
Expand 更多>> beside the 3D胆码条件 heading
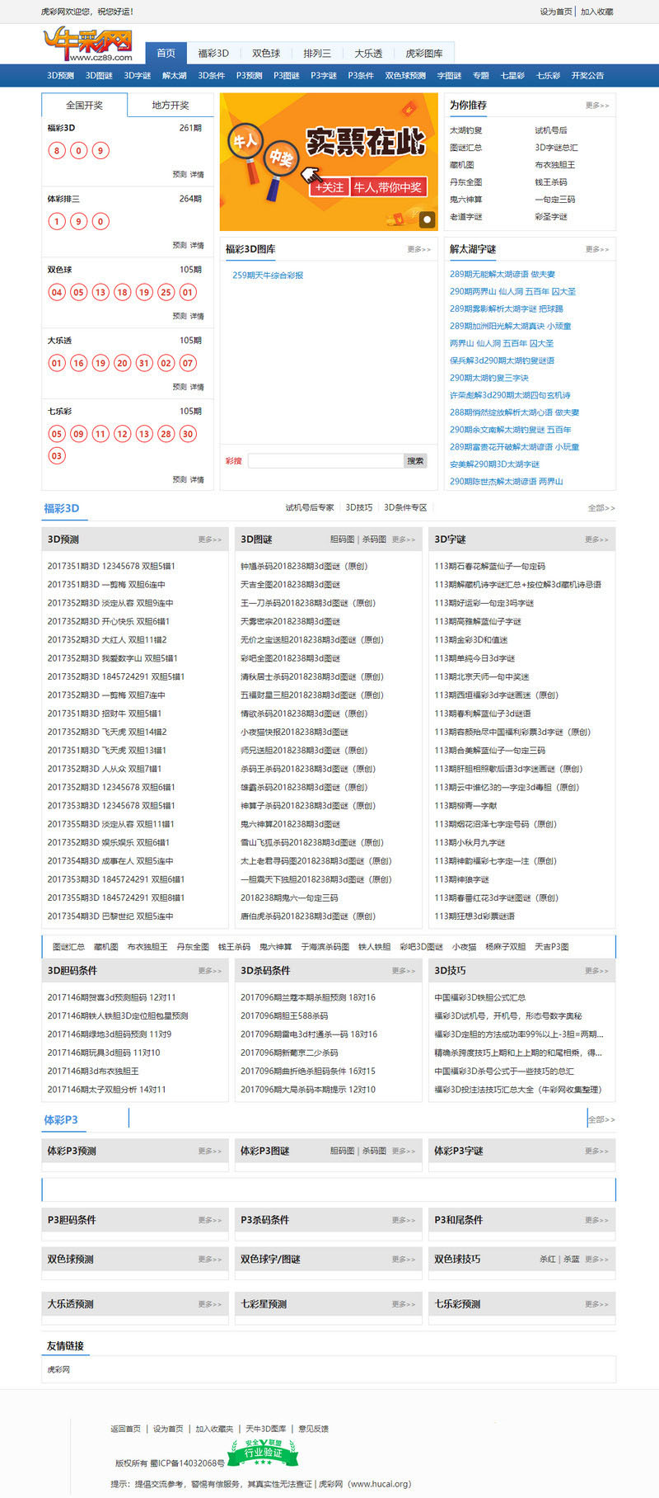coord(209,971)
